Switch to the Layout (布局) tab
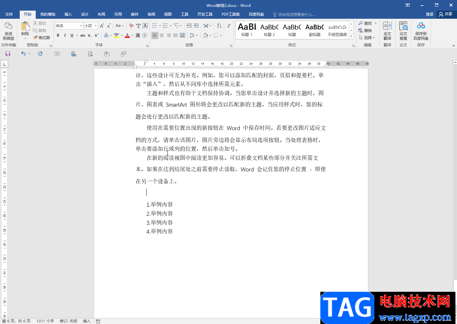The height and width of the screenshot is (324, 457). pos(102,14)
